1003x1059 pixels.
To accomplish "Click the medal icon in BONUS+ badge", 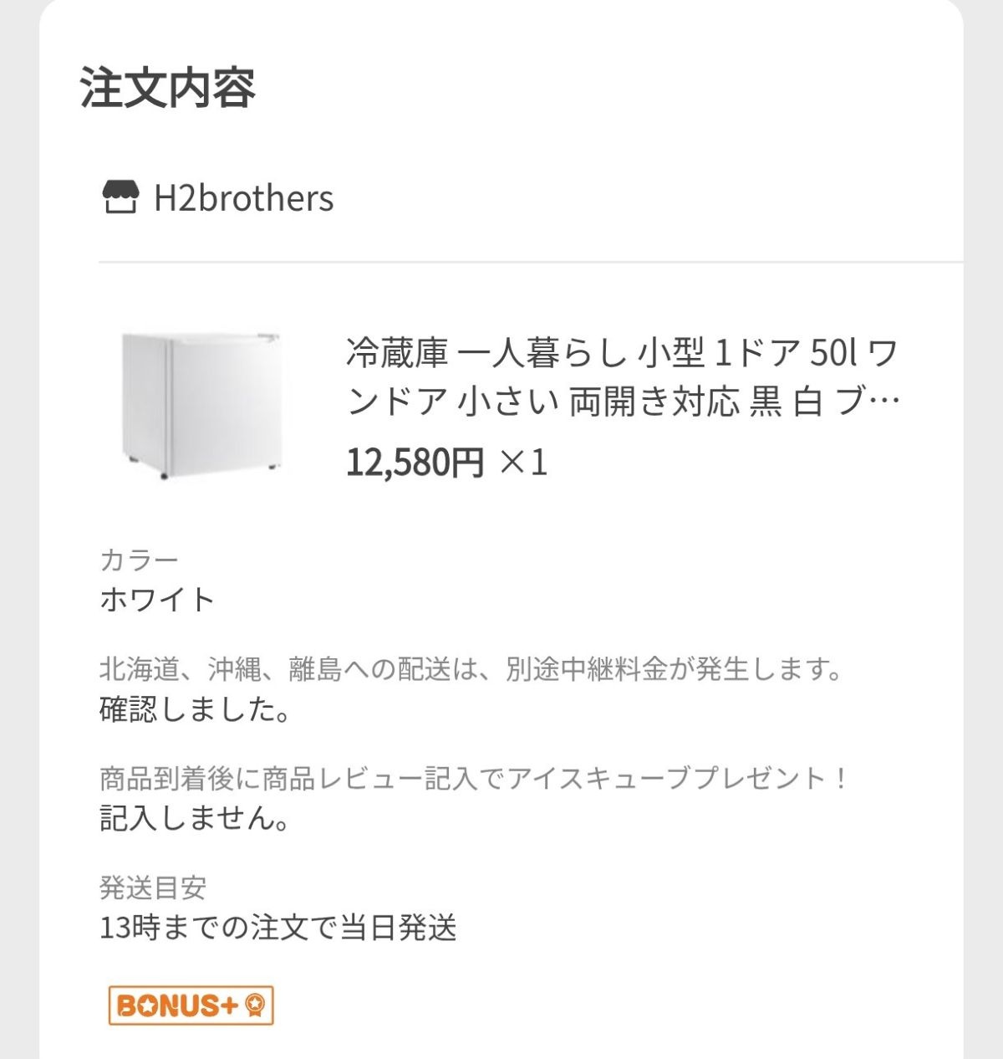I will [x=255, y=1005].
